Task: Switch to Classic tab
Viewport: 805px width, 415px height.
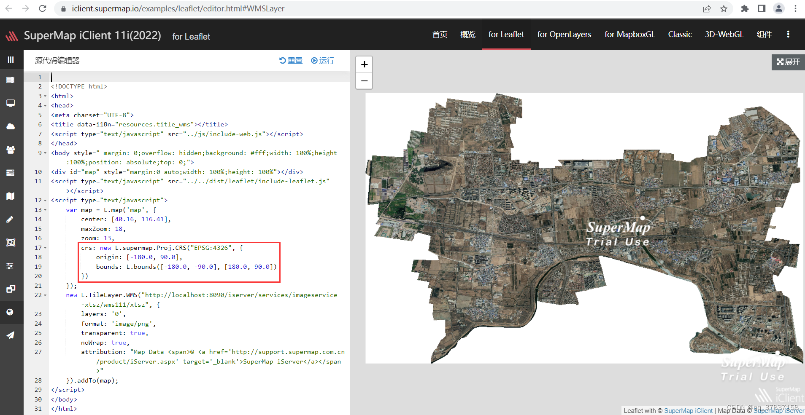Action: click(680, 35)
